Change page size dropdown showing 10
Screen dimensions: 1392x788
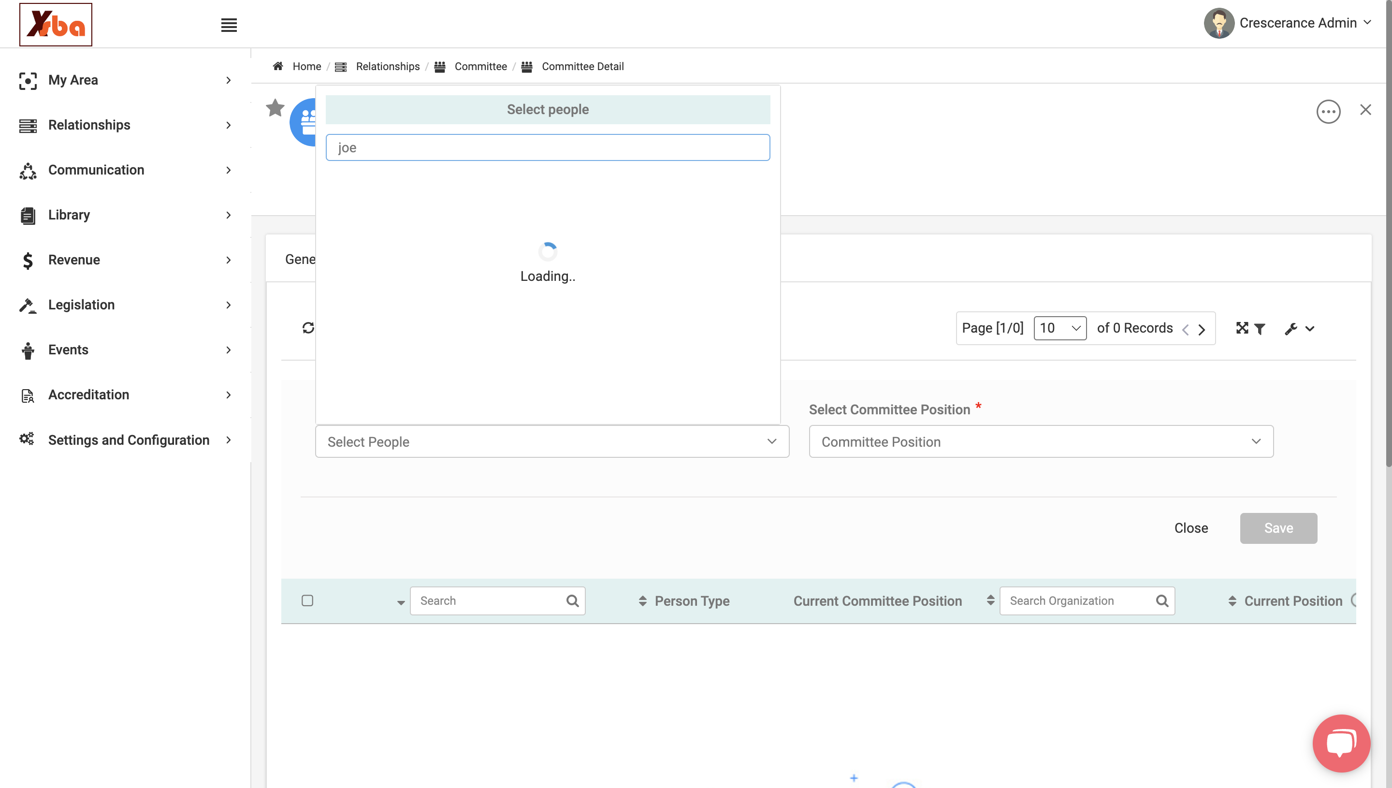(x=1060, y=328)
